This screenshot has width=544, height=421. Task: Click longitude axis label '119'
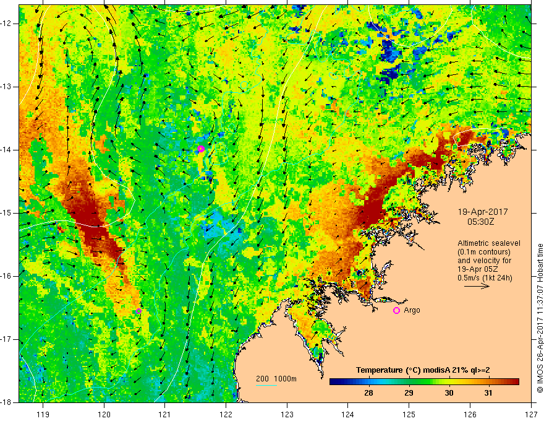[43, 414]
